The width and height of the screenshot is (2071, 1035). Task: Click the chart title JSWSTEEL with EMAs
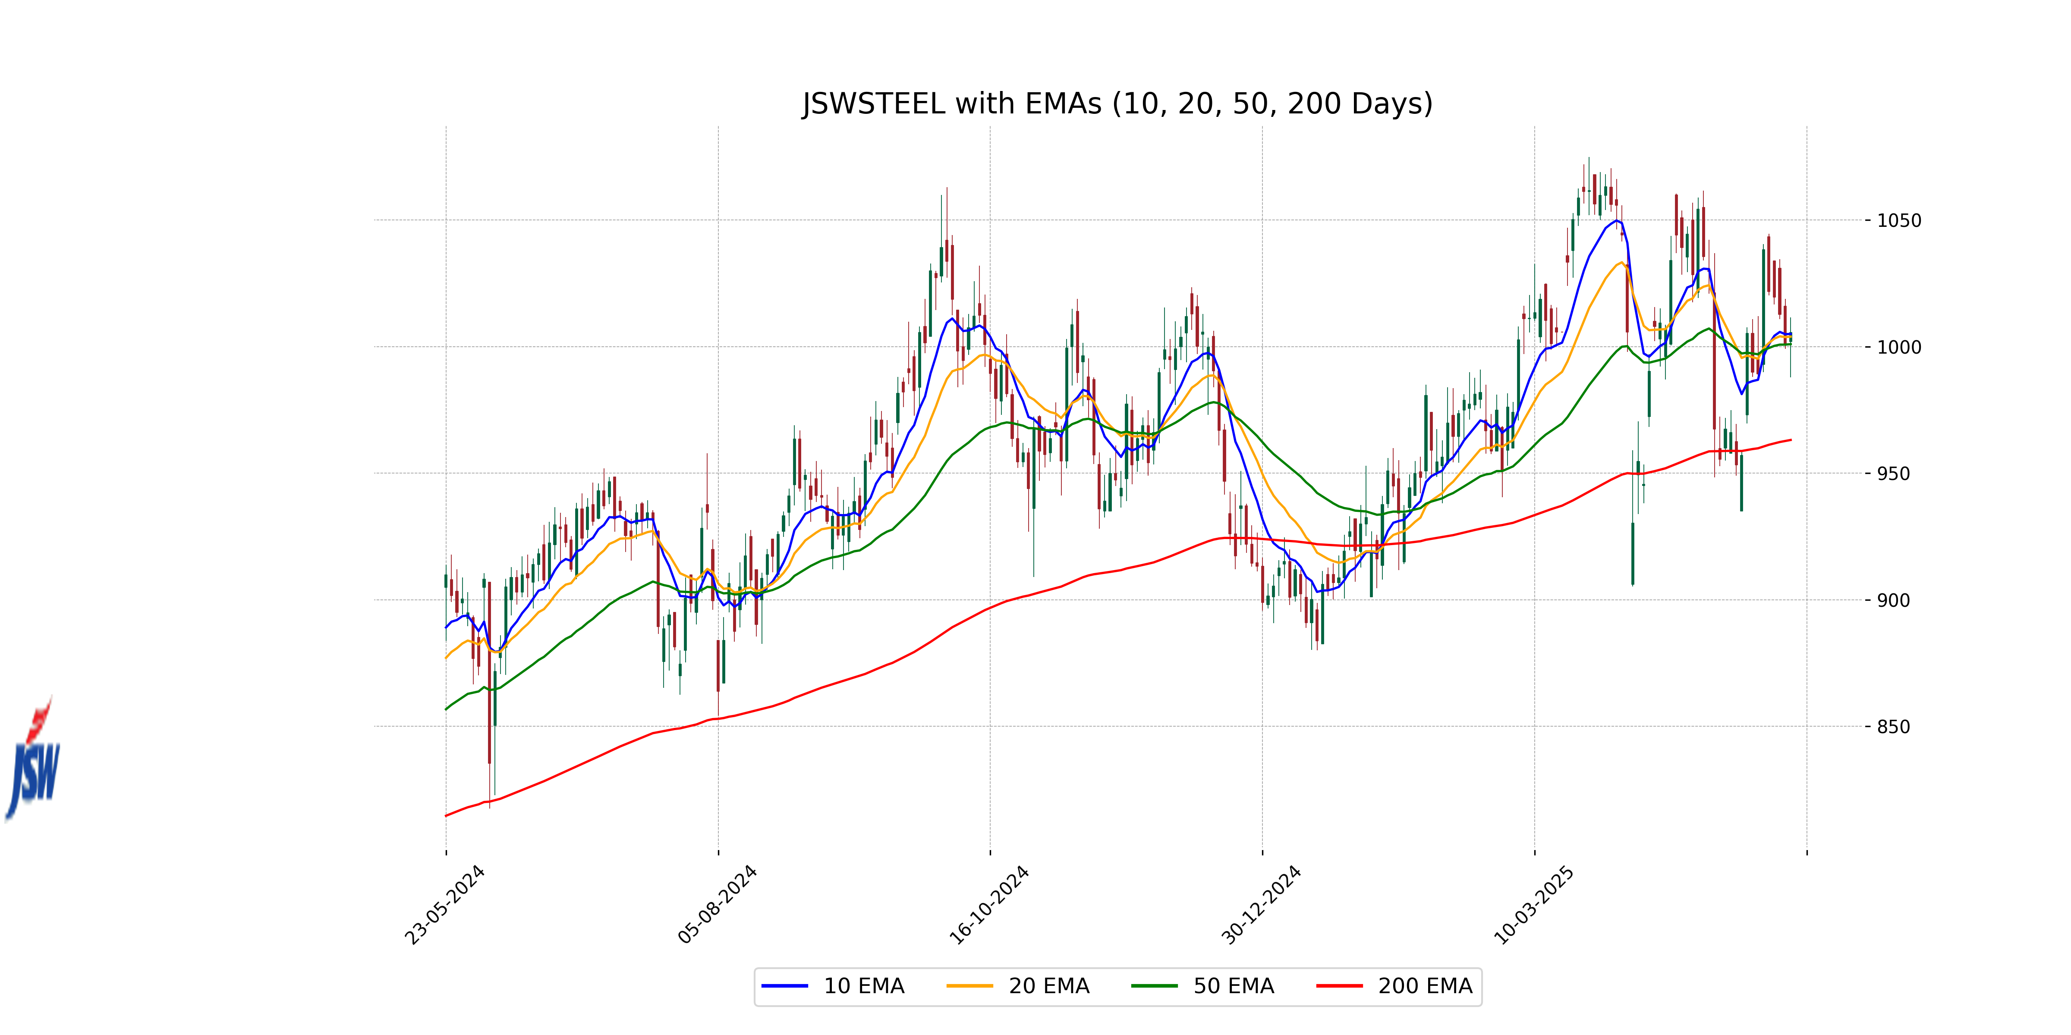tap(1117, 103)
